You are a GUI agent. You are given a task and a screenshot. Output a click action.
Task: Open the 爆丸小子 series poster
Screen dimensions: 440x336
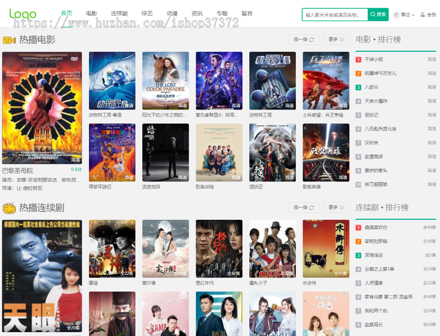(272, 249)
